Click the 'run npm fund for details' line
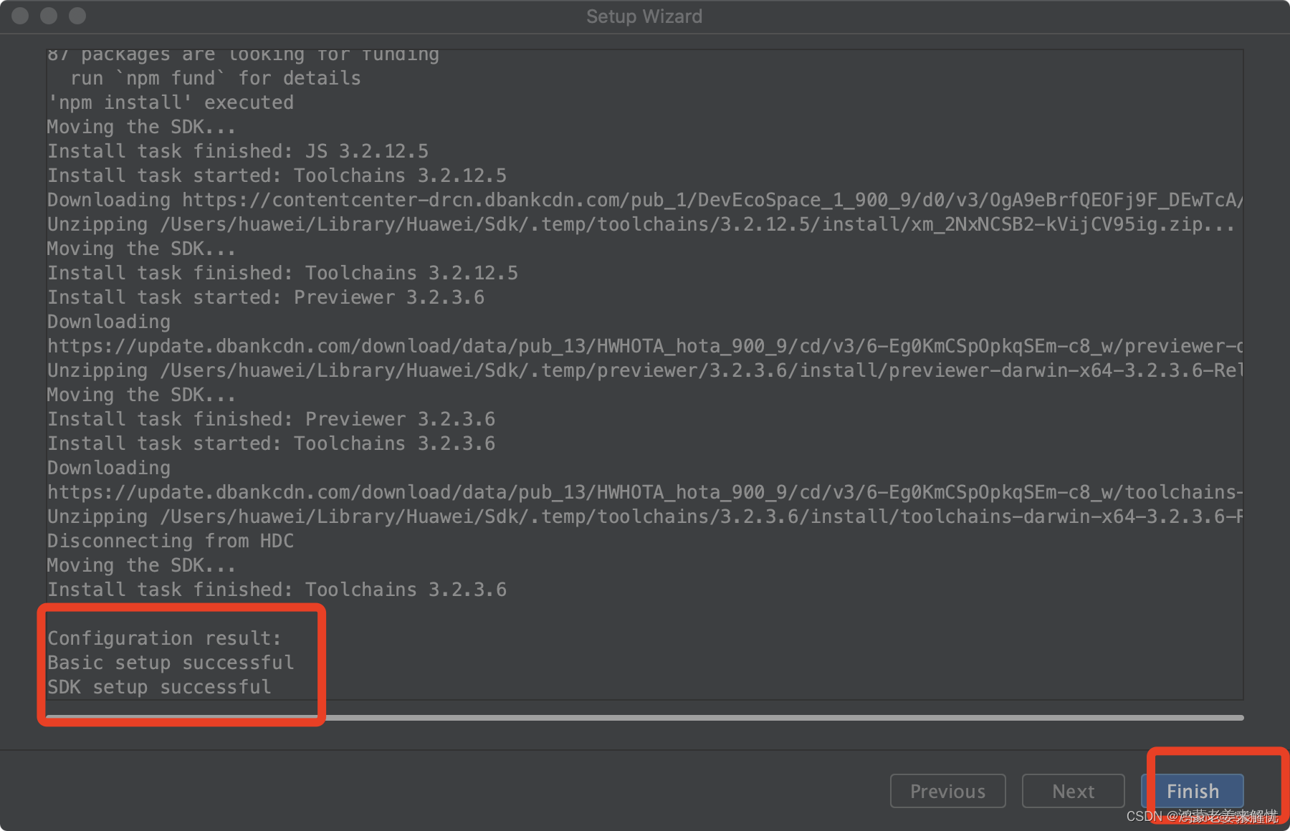This screenshot has width=1290, height=831. click(215, 78)
